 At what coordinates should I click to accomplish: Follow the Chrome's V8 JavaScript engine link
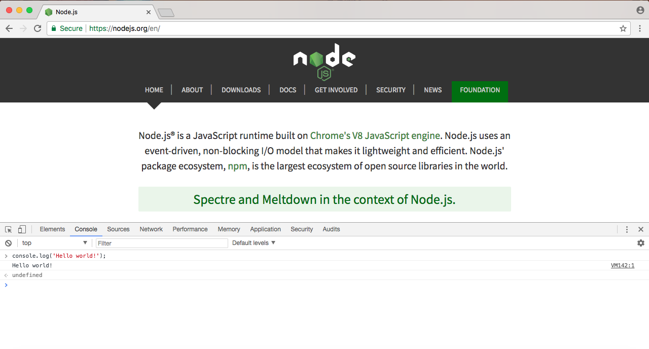(x=375, y=135)
